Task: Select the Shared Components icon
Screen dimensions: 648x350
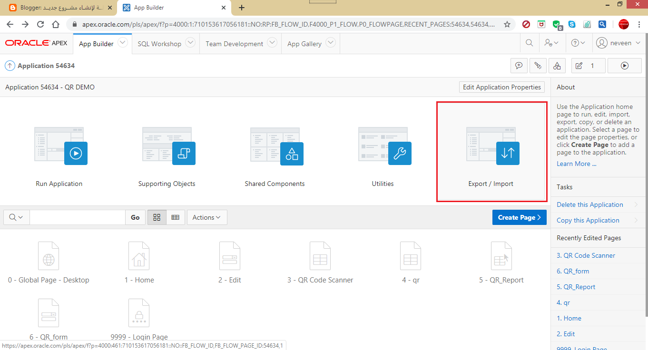Action: (x=292, y=153)
